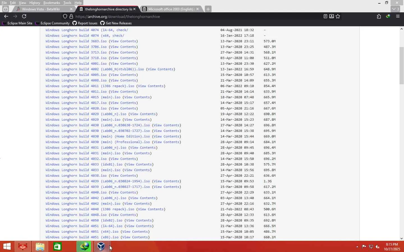Open the Bookmarks menu
This screenshot has height=252, width=404.
pyautogui.click(x=52, y=3)
